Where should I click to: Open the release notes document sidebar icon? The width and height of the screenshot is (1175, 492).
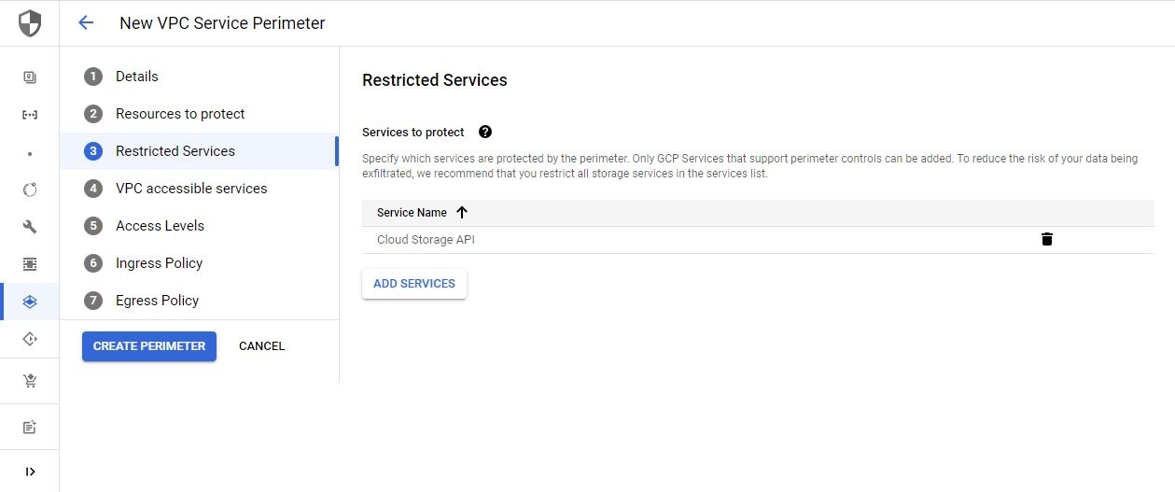tap(30, 427)
